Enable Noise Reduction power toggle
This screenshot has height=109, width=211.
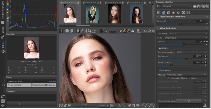pos(158,28)
